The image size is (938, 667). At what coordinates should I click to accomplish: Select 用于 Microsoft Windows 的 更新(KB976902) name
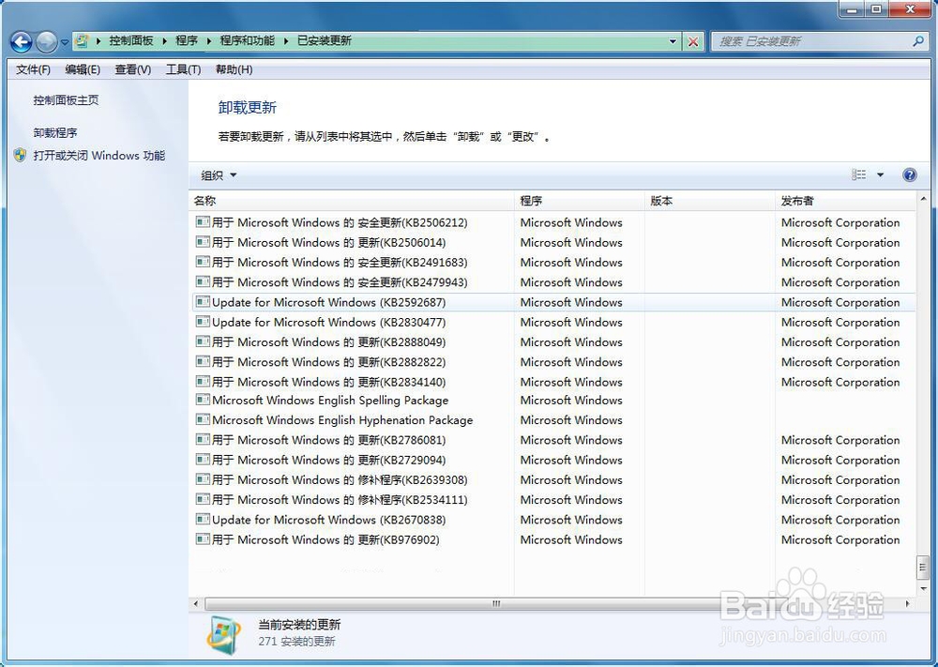point(326,539)
